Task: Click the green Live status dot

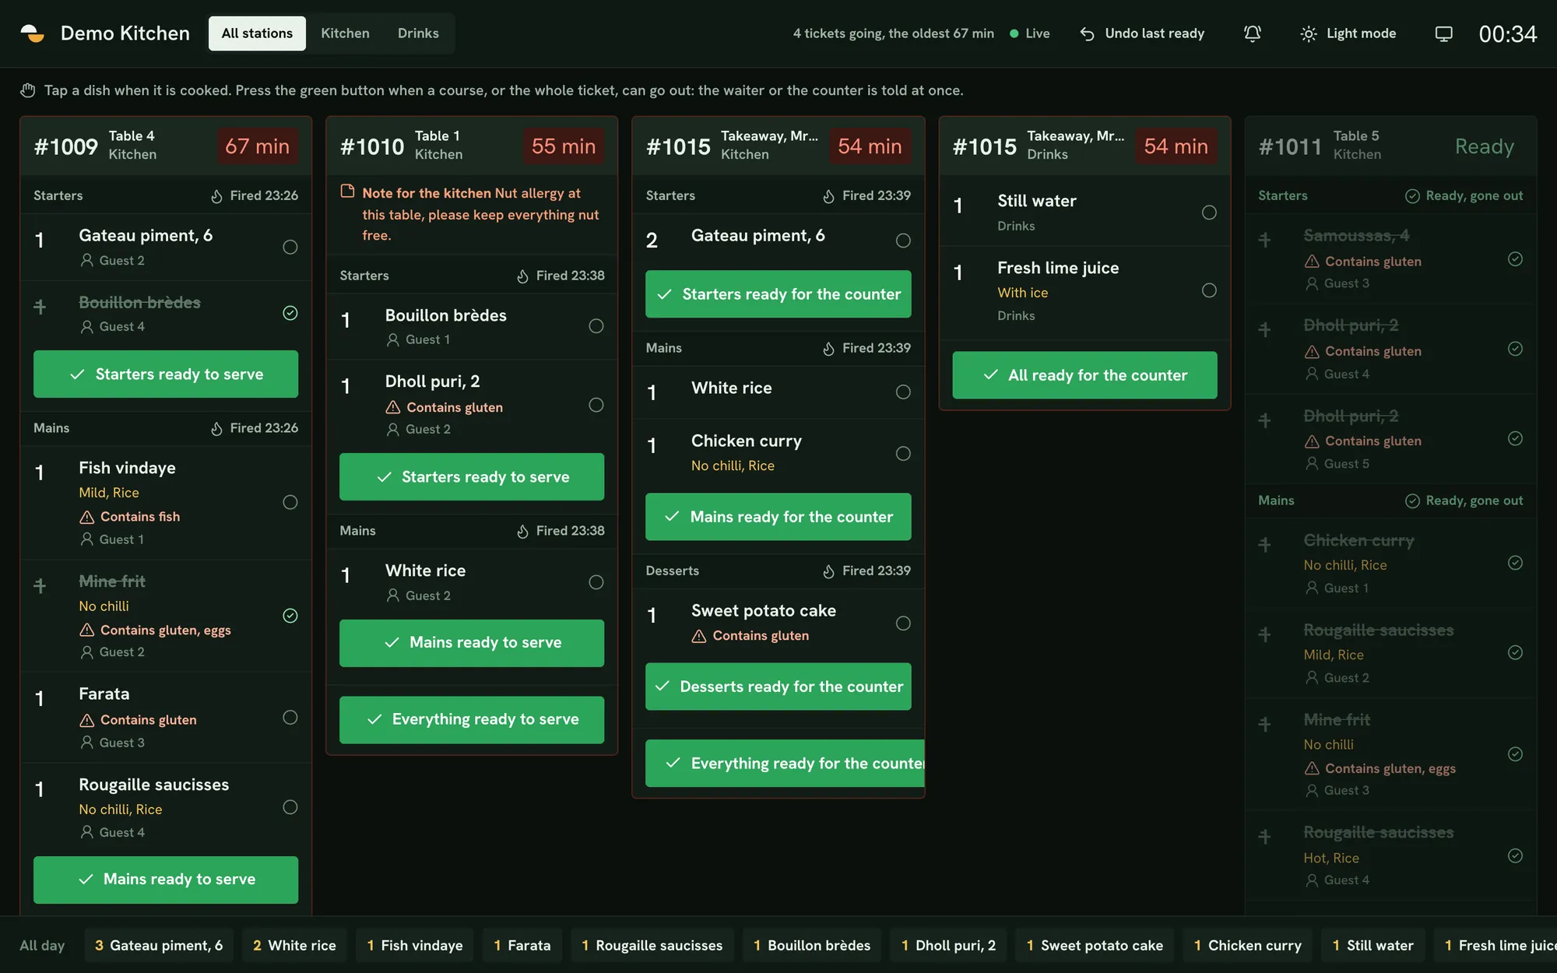Action: (x=1014, y=33)
